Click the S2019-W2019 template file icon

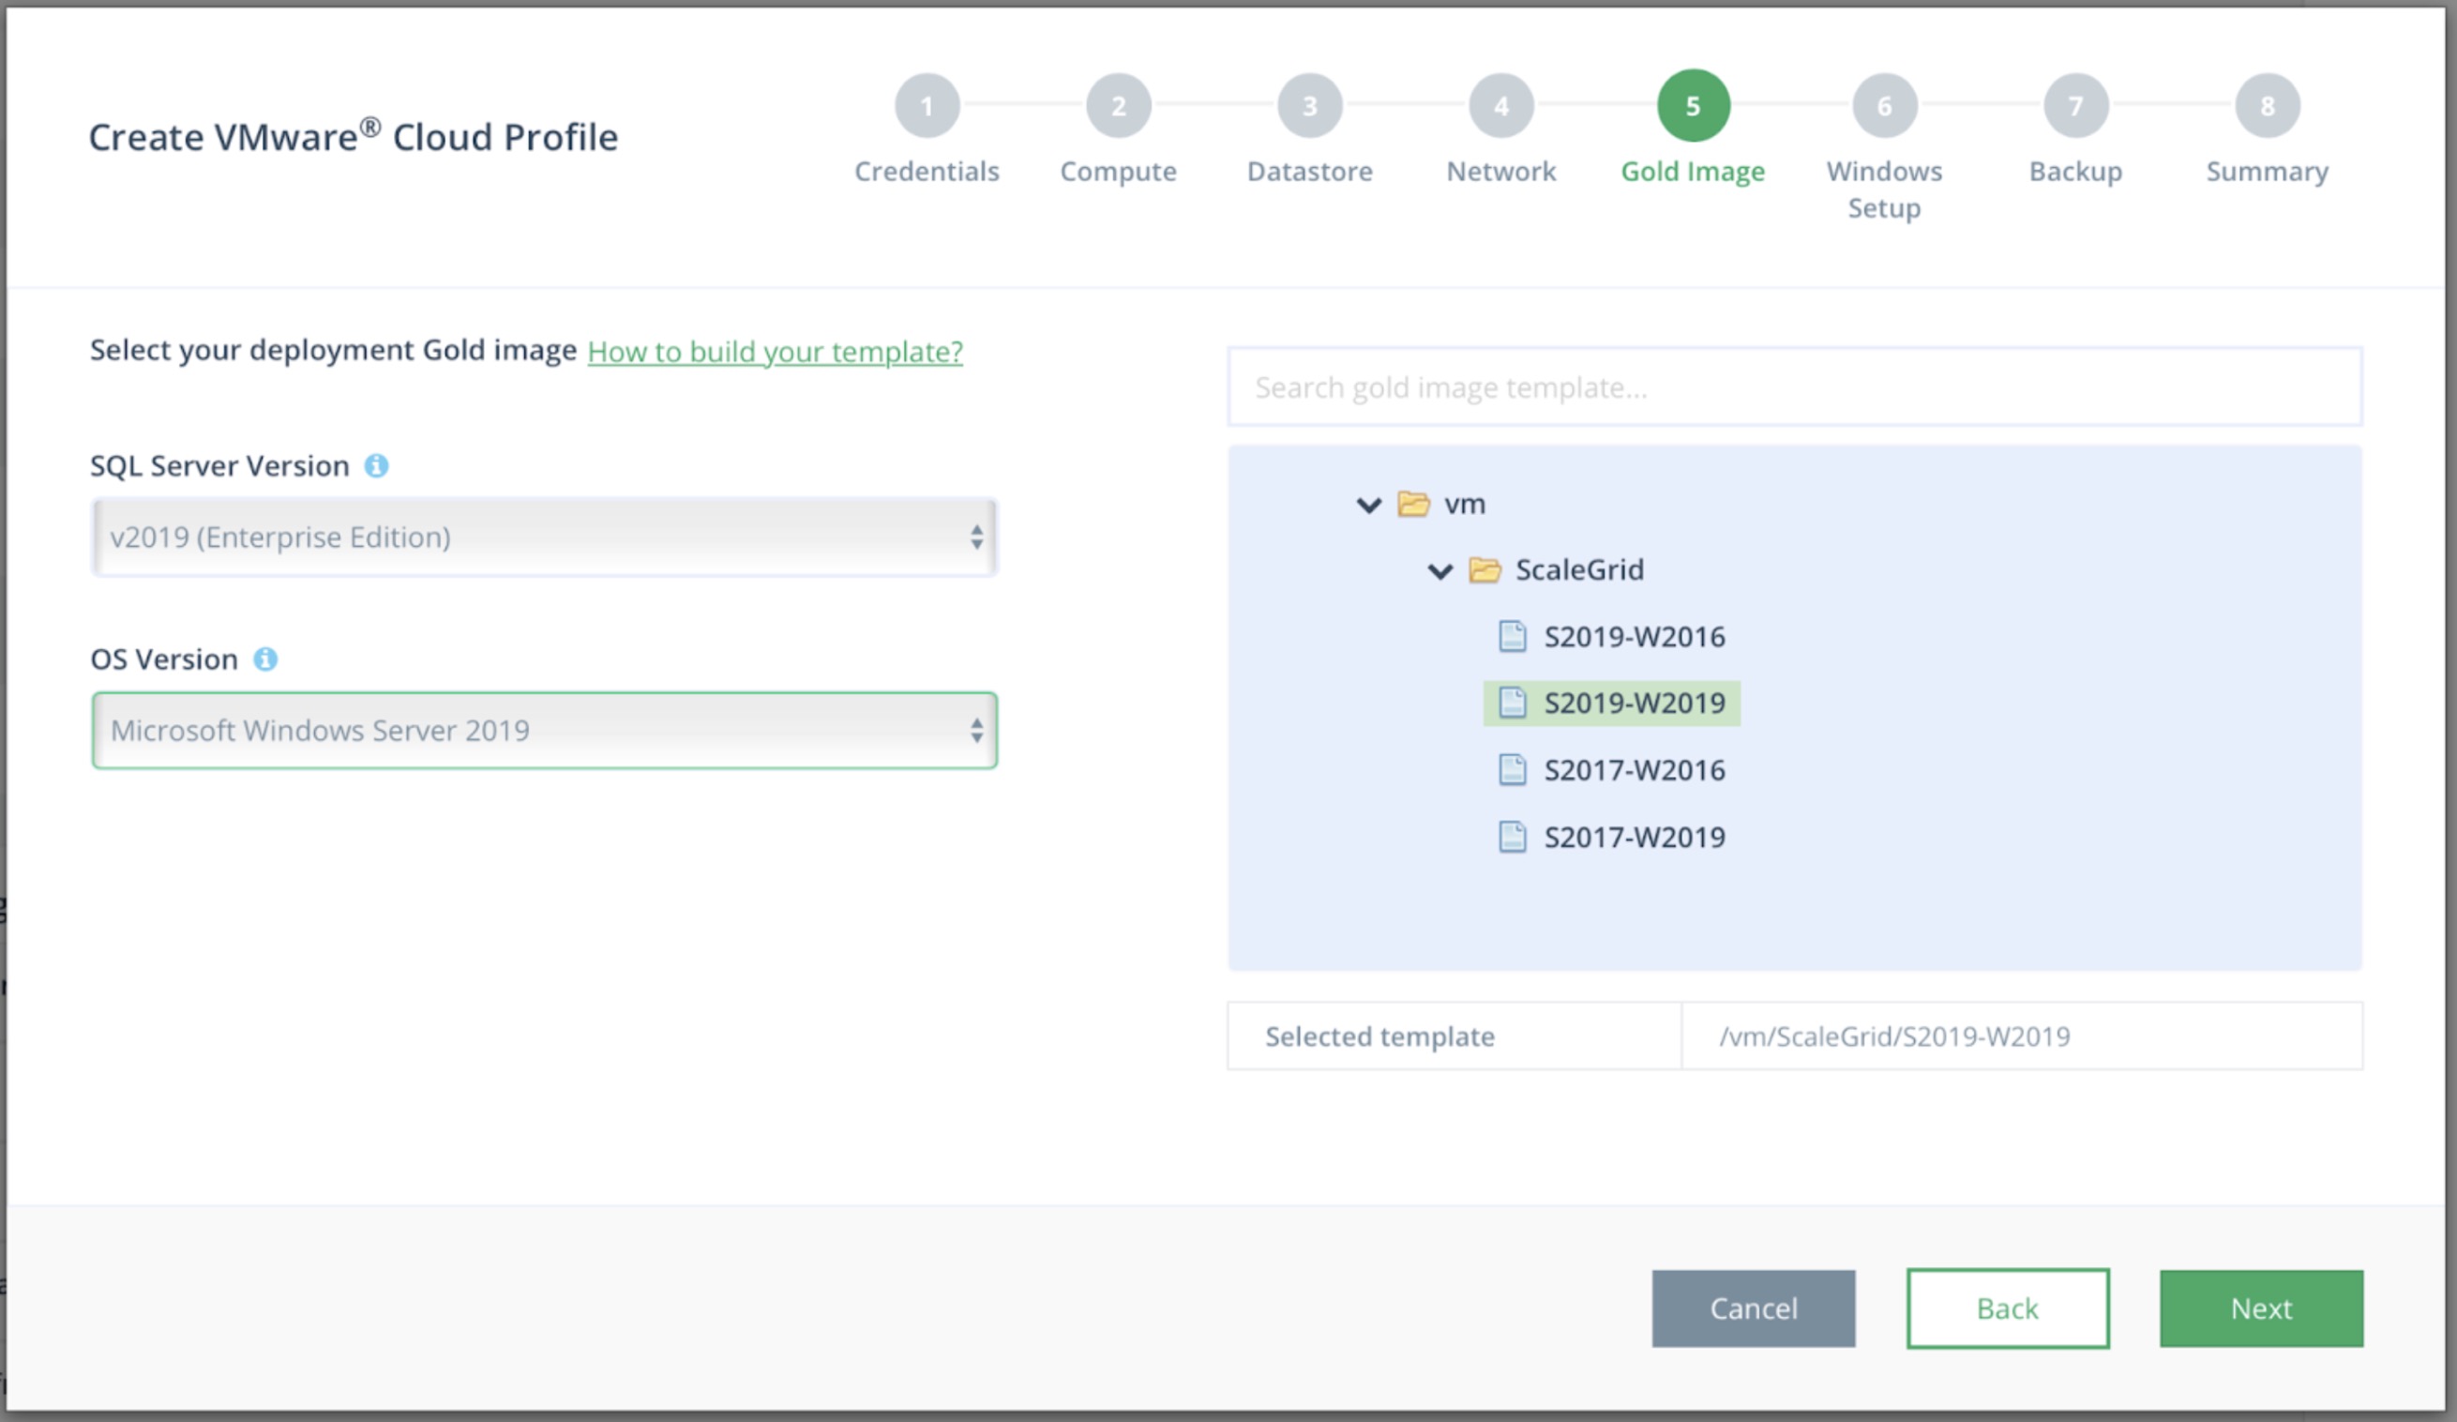click(1513, 703)
